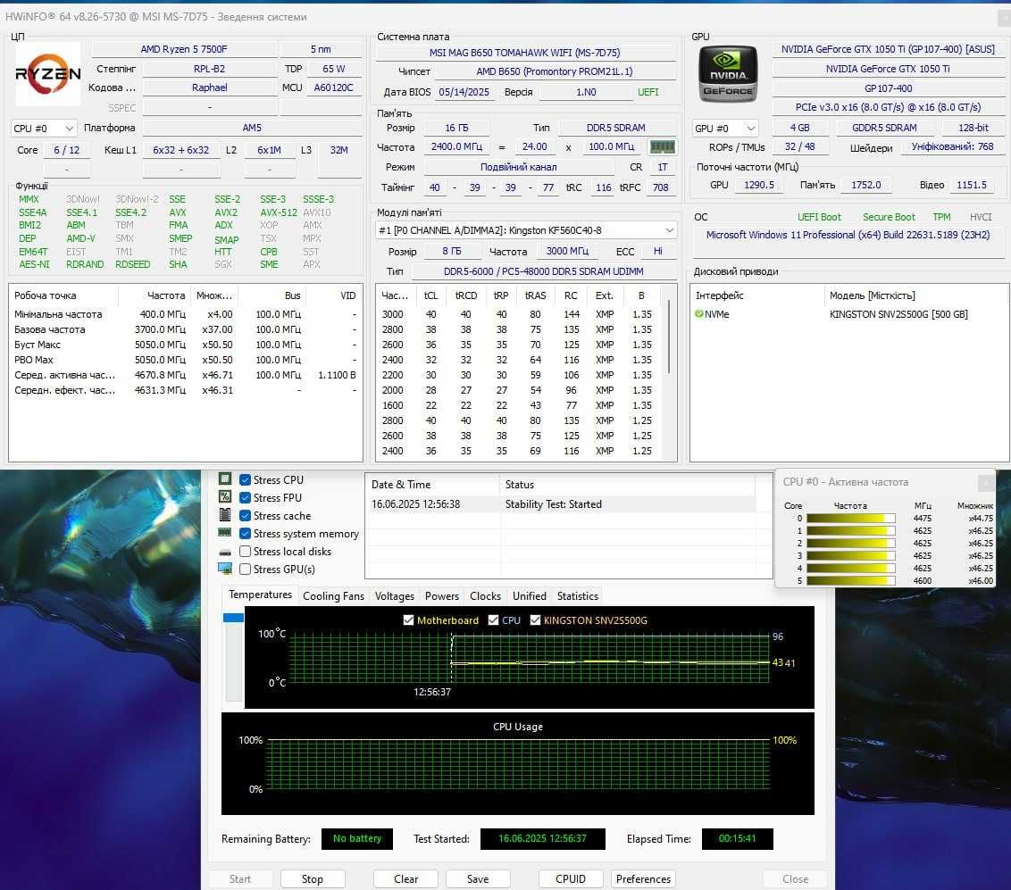
Task: Click the memory timings table scrollbar
Action: (670, 337)
